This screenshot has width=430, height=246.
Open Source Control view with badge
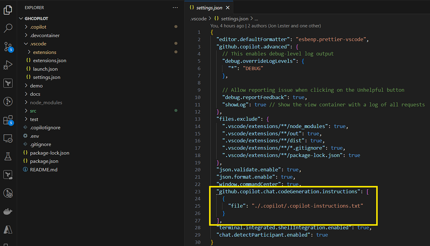coord(8,47)
